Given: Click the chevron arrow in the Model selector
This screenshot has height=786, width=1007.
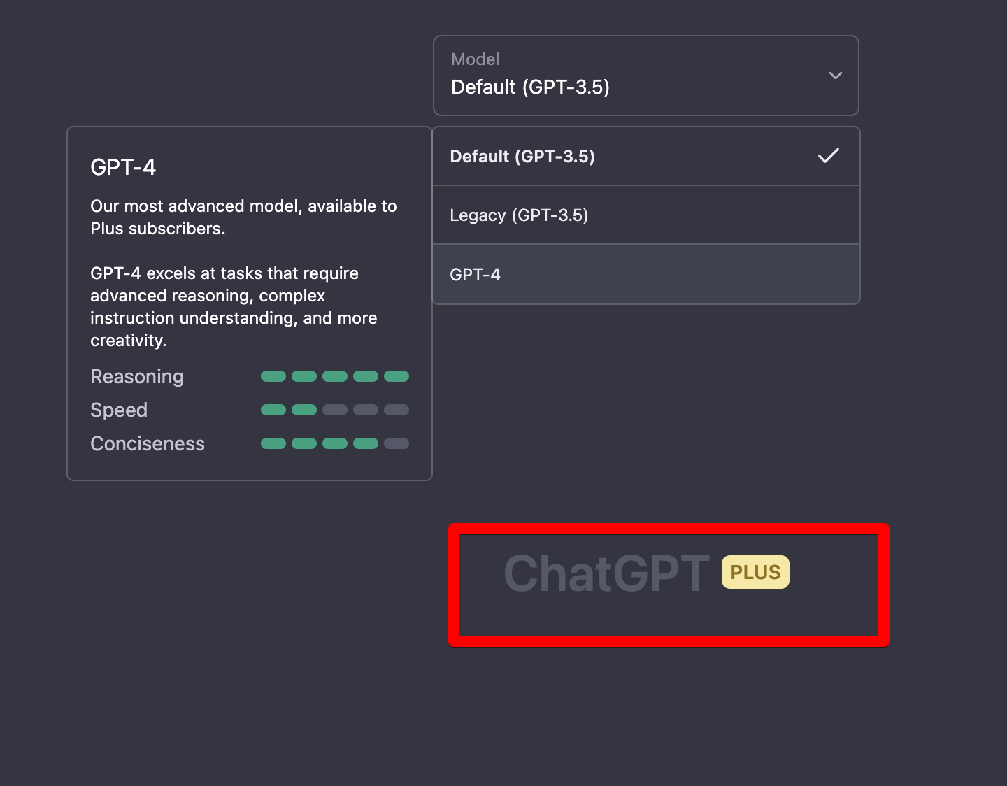Looking at the screenshot, I should coord(835,76).
